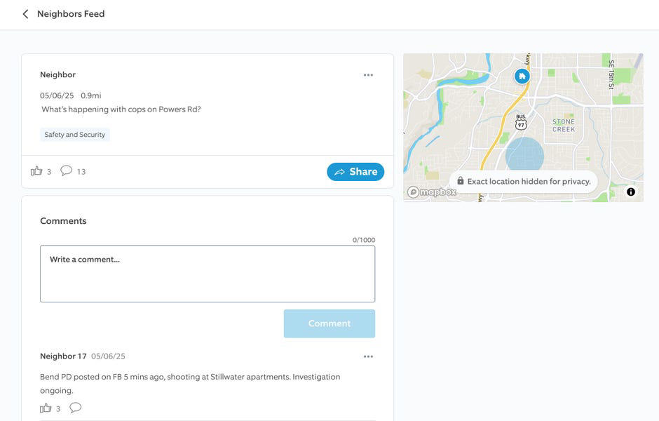Reply to Neighbor 17's comment via bubble icon
Image resolution: width=659 pixels, height=421 pixels.
(x=75, y=408)
